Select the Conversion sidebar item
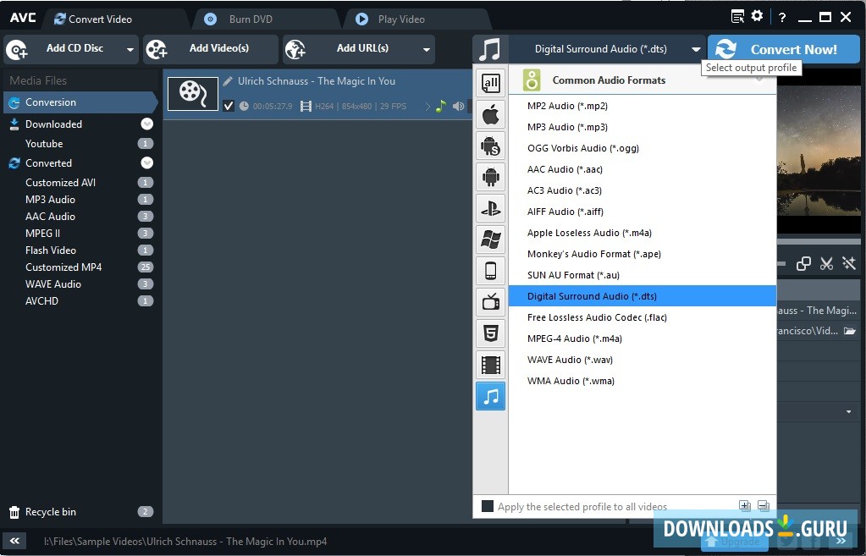 click(80, 102)
